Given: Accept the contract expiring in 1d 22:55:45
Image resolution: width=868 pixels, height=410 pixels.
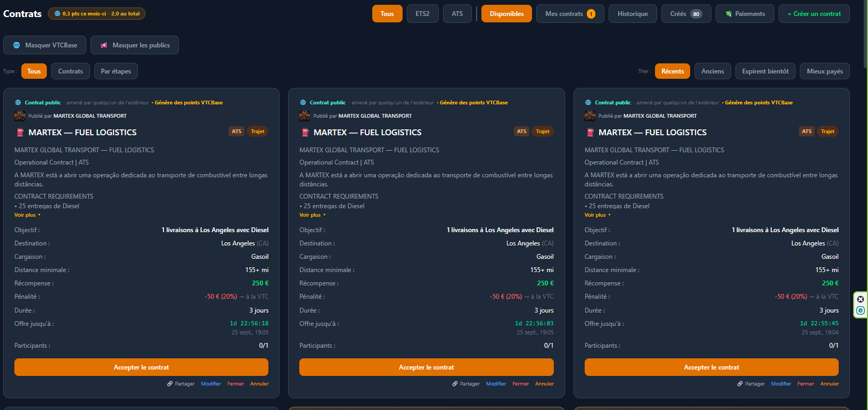Looking at the screenshot, I should [x=711, y=367].
